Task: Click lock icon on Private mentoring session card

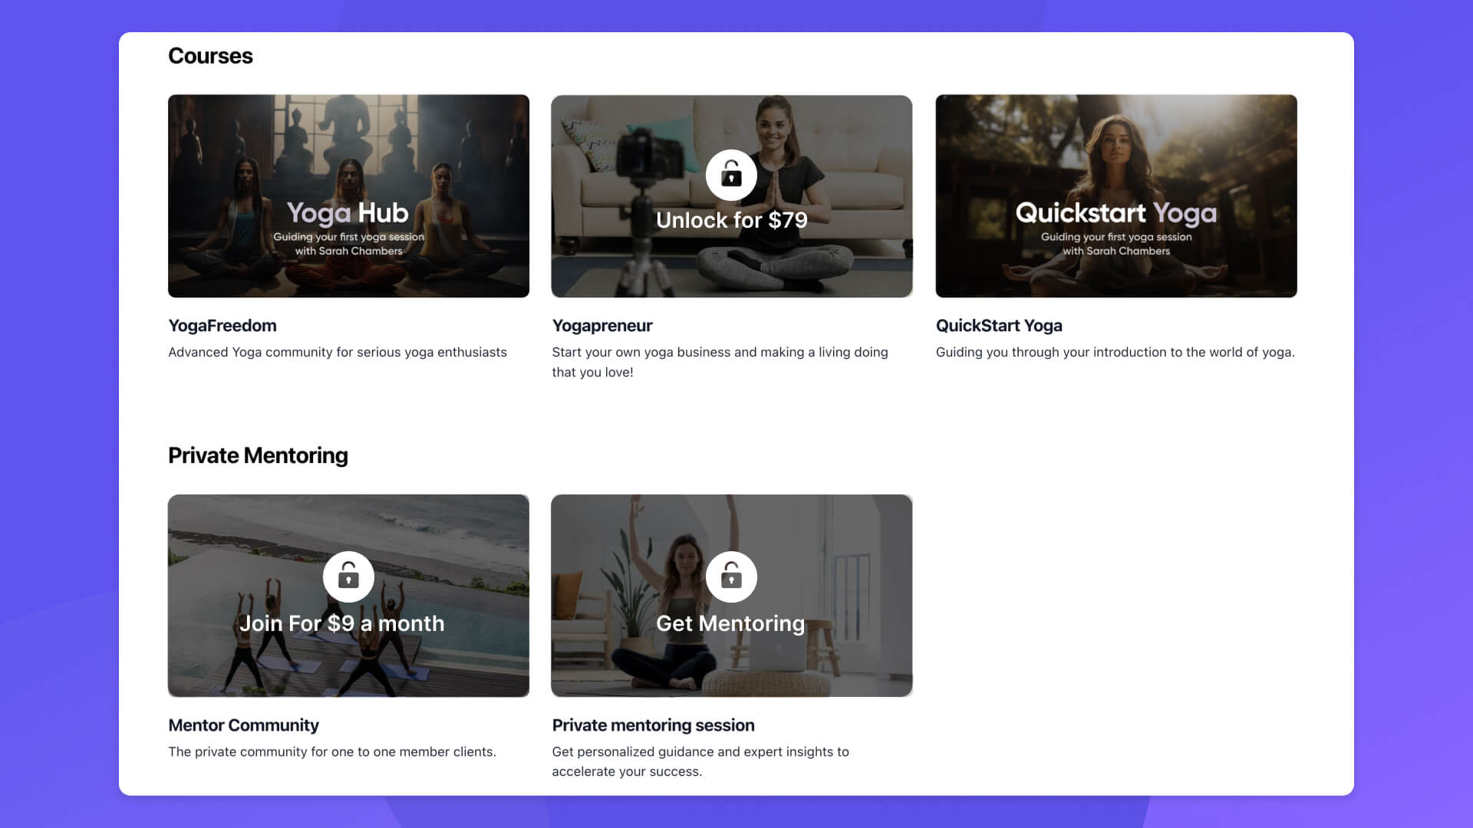Action: (x=731, y=577)
